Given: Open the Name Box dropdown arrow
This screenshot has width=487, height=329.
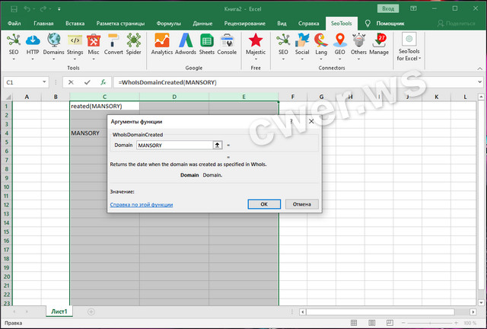Looking at the screenshot, I should [44, 82].
